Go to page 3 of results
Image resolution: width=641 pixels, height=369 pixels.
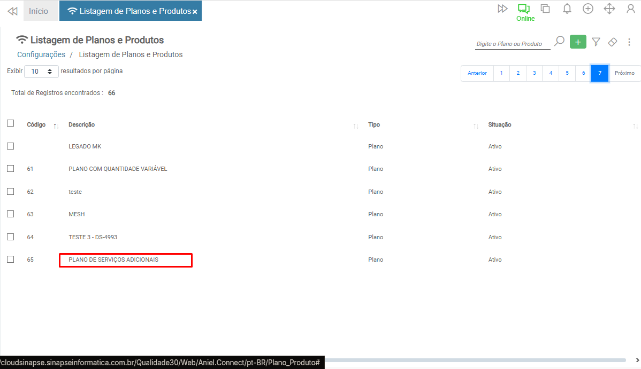(534, 73)
